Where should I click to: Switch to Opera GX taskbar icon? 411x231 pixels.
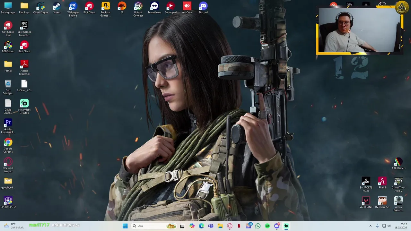(x=230, y=226)
